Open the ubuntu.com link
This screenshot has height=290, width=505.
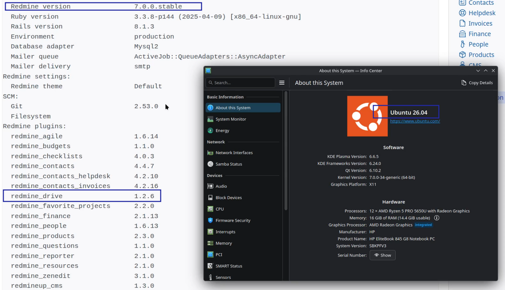coord(415,121)
